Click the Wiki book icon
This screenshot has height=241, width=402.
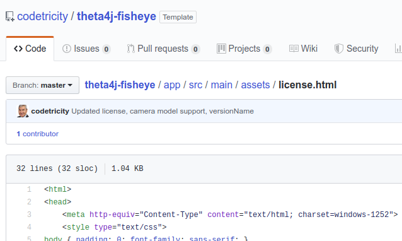294,49
